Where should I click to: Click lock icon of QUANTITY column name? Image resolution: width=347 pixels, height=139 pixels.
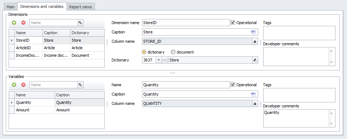(255, 103)
